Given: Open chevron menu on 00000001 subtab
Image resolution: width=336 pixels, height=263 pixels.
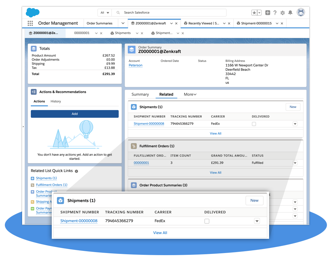Looking at the screenshot, I should [96, 33].
